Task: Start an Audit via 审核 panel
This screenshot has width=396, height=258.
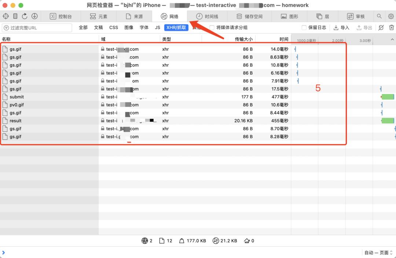Action: [357, 16]
